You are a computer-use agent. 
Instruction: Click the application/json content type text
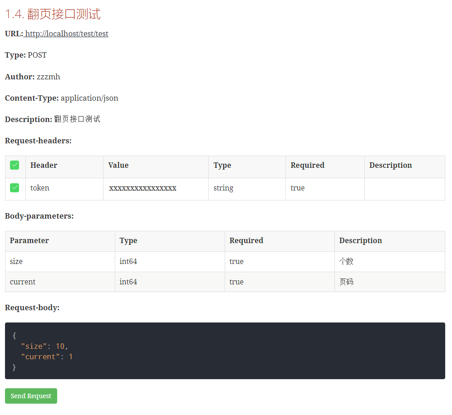[89, 98]
